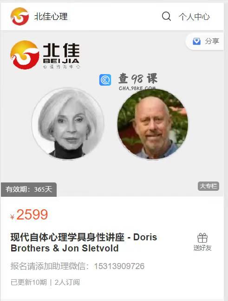228x301 pixels.
Task: Tap the 北佳心理 title text
Action: tap(51, 17)
